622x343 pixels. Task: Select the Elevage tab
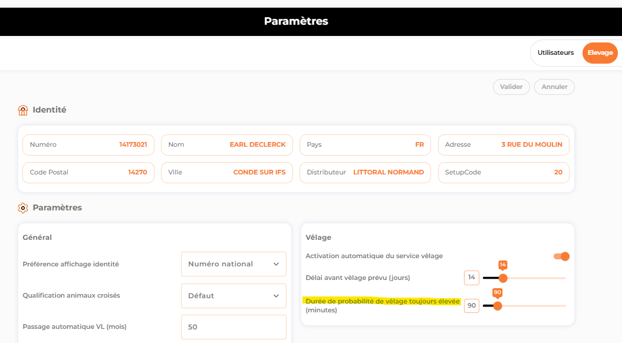click(x=600, y=52)
